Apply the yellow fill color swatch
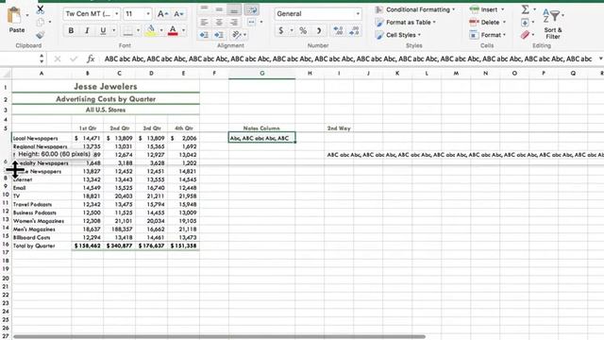The image size is (604, 340). 151,30
